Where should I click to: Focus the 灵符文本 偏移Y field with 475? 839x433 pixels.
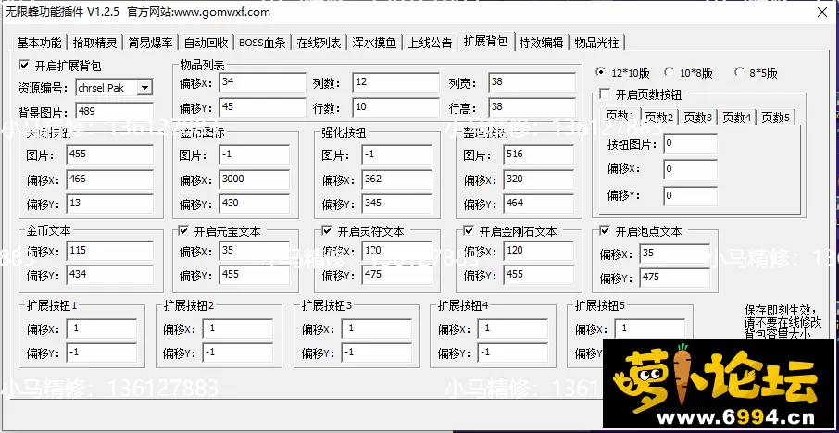click(x=396, y=275)
